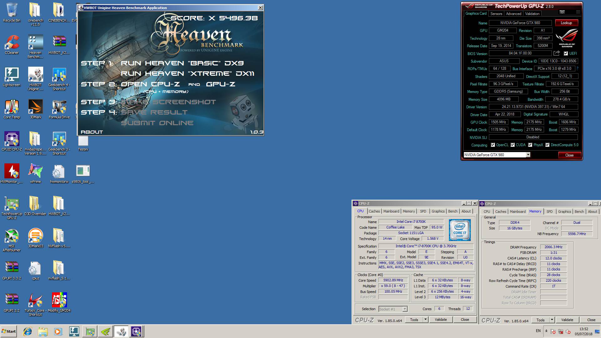The height and width of the screenshot is (338, 601).
Task: Click About in the Heaven Benchmark window
Action: point(92,132)
